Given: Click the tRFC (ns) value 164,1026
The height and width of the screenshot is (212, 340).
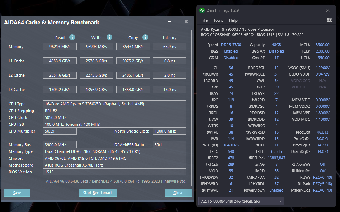Looking at the screenshot, I should (x=231, y=145).
